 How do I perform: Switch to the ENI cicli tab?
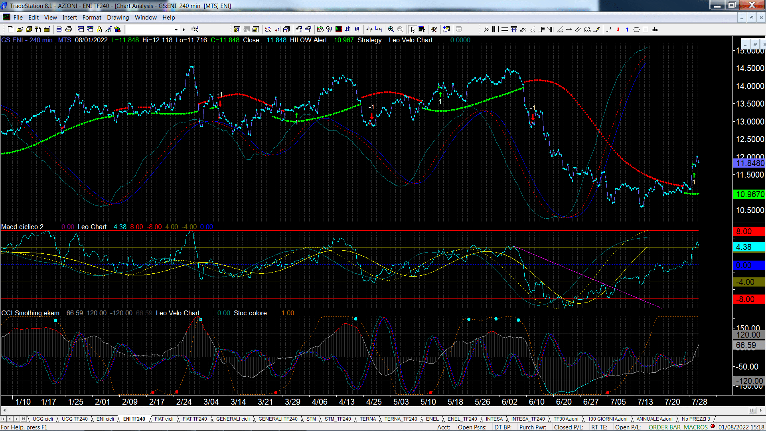tap(105, 419)
